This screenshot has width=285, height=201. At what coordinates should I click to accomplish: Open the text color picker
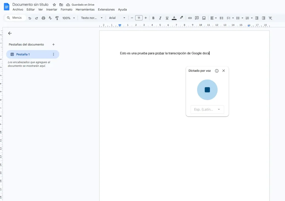pos(174,18)
